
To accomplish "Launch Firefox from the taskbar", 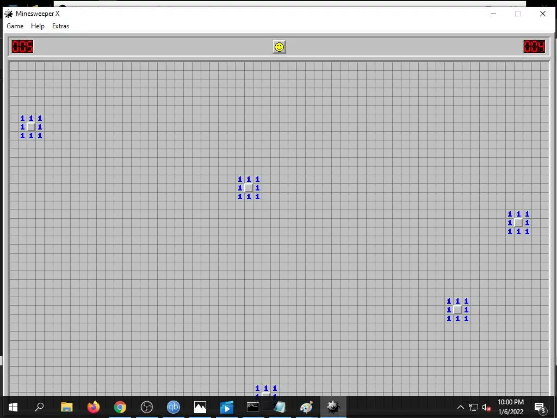I will tap(94, 407).
